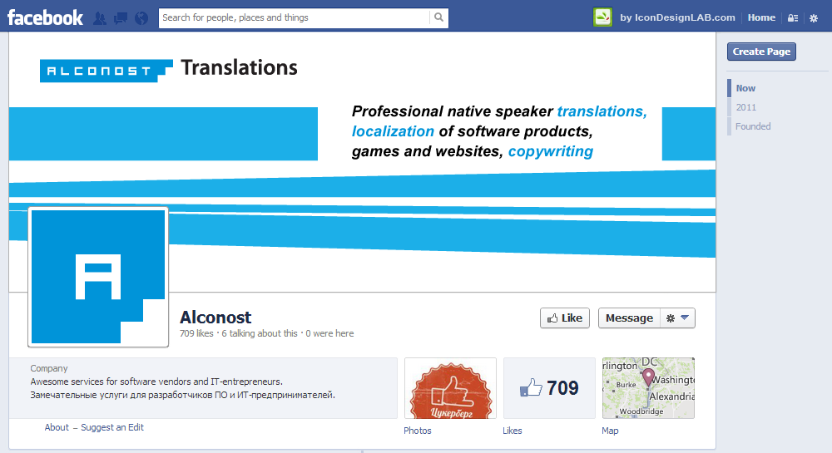Click the 'Suggest an Edit' link
Image resolution: width=832 pixels, height=453 pixels.
(x=112, y=427)
